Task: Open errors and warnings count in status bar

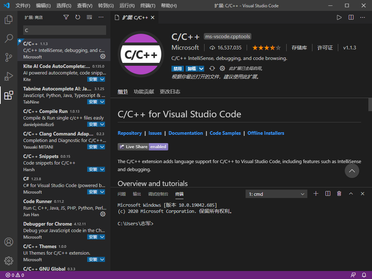Action: [15, 275]
